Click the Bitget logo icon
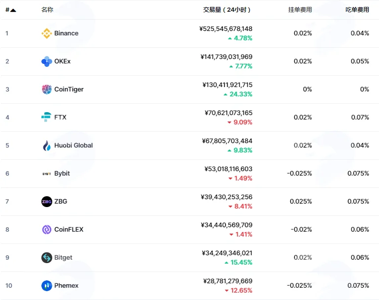The height and width of the screenshot is (300, 379). [x=47, y=258]
